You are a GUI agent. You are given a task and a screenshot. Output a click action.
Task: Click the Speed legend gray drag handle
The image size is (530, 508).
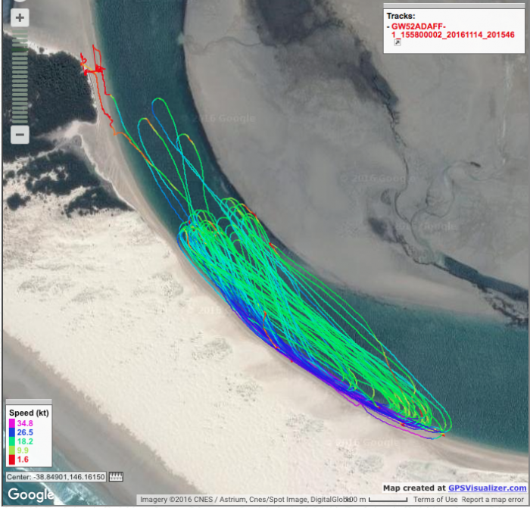click(29, 402)
